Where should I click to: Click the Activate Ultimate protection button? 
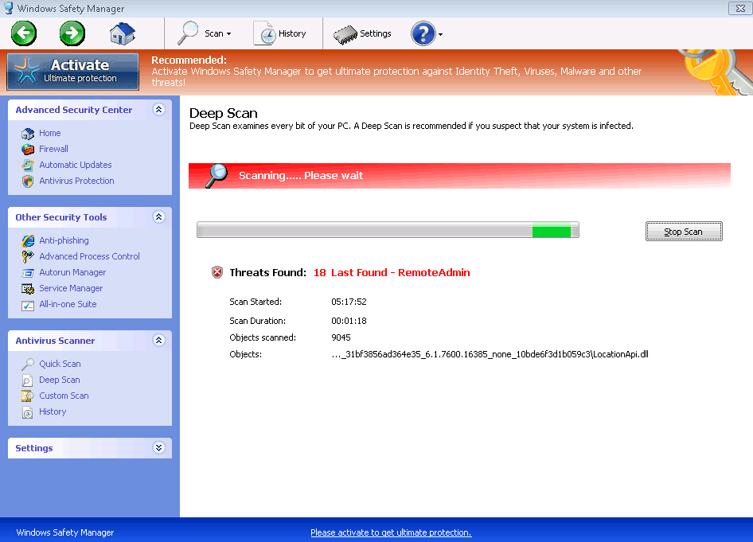click(x=72, y=72)
